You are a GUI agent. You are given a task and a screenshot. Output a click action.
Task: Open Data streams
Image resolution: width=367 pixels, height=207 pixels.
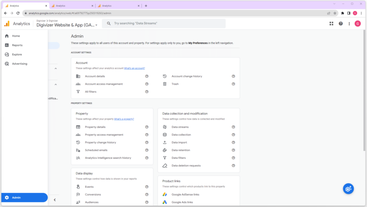point(180,127)
